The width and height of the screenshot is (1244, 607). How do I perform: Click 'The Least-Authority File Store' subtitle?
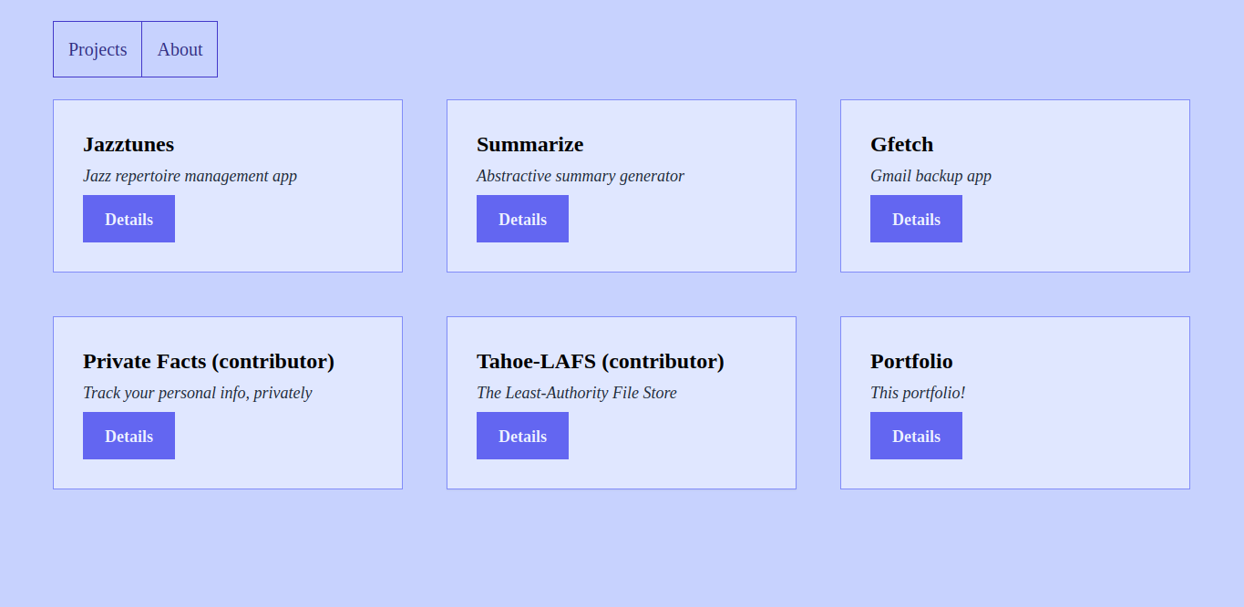click(x=577, y=393)
